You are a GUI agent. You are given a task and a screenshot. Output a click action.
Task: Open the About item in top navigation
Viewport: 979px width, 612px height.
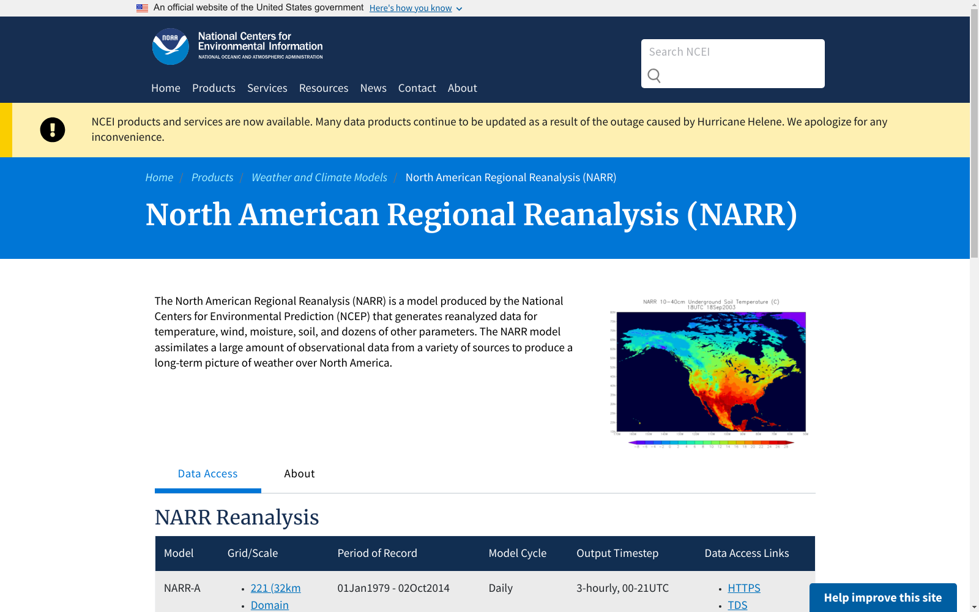(463, 88)
